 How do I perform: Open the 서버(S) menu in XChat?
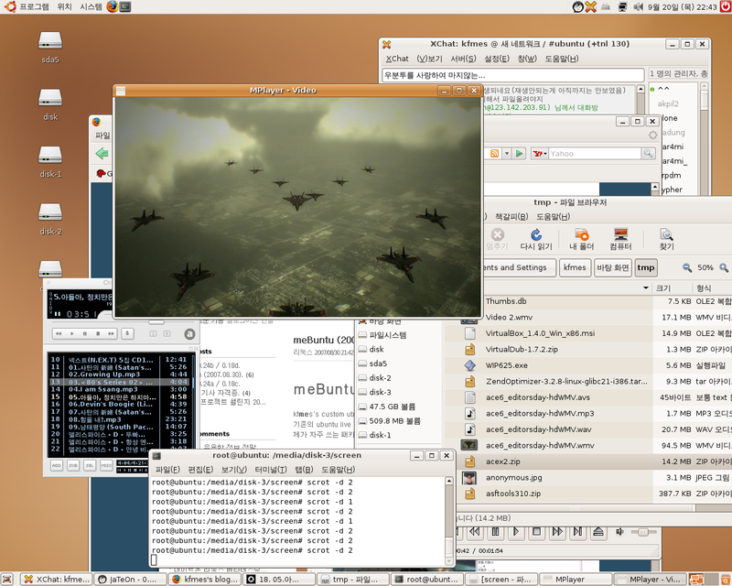point(463,59)
